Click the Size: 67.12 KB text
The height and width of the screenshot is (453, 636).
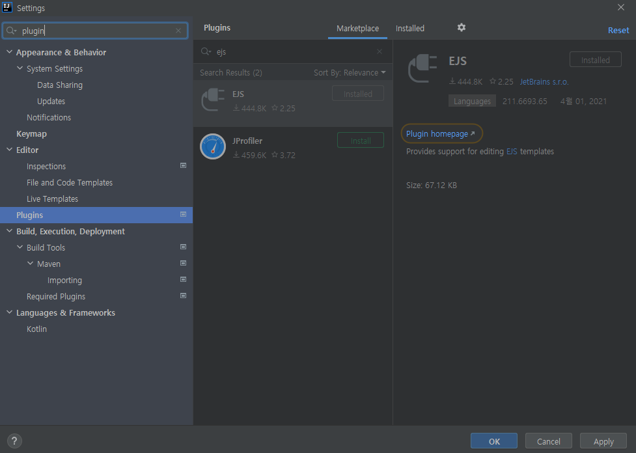[431, 185]
